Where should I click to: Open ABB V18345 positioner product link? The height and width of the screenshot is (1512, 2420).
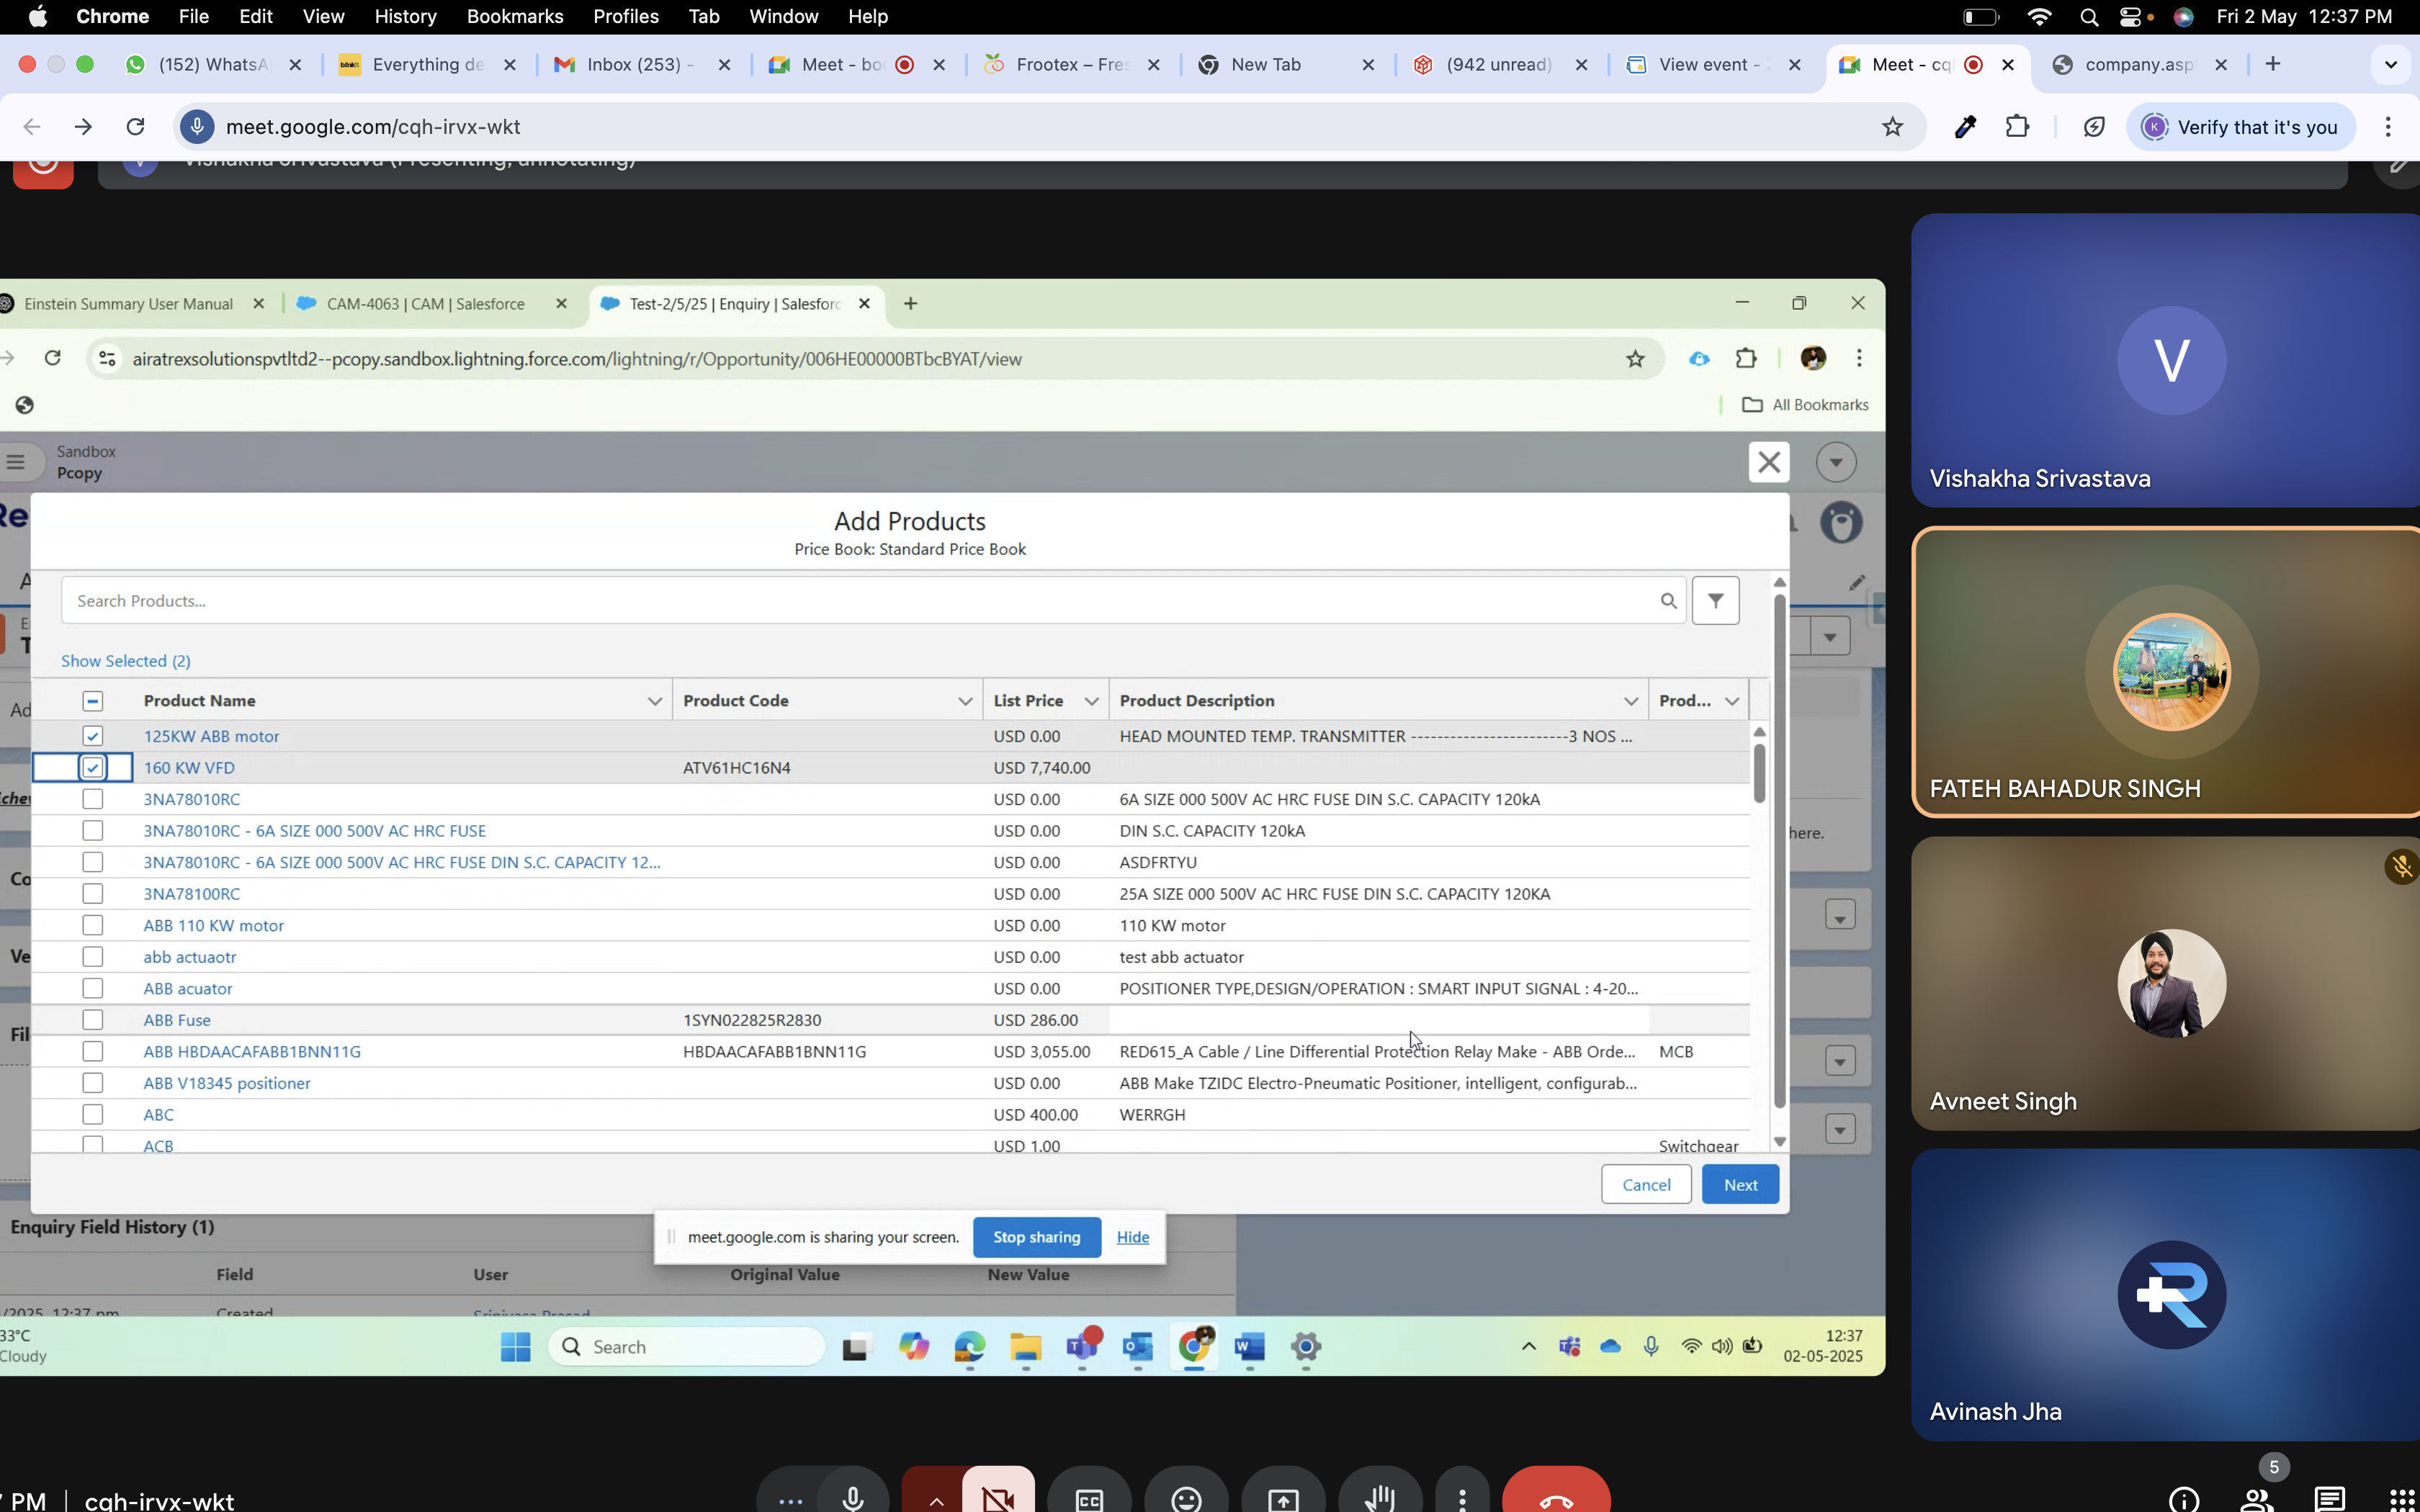227,1083
